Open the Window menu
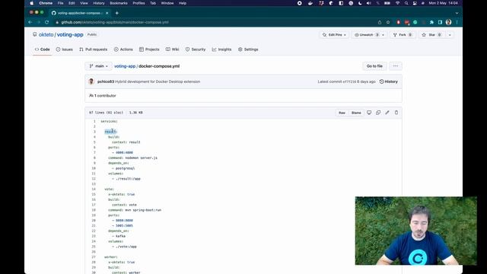The height and width of the screenshot is (274, 487). point(167,3)
